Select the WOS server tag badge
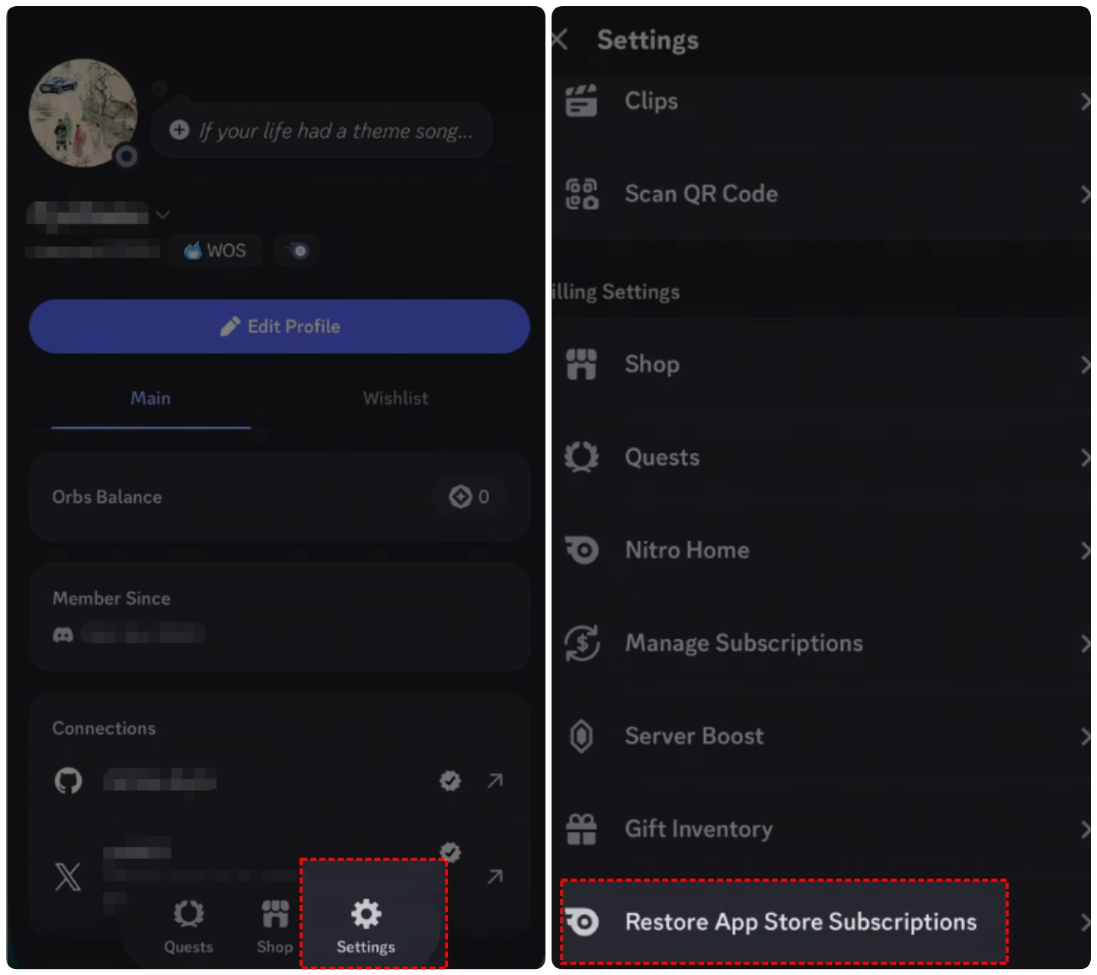This screenshot has width=1097, height=975. pyautogui.click(x=216, y=250)
